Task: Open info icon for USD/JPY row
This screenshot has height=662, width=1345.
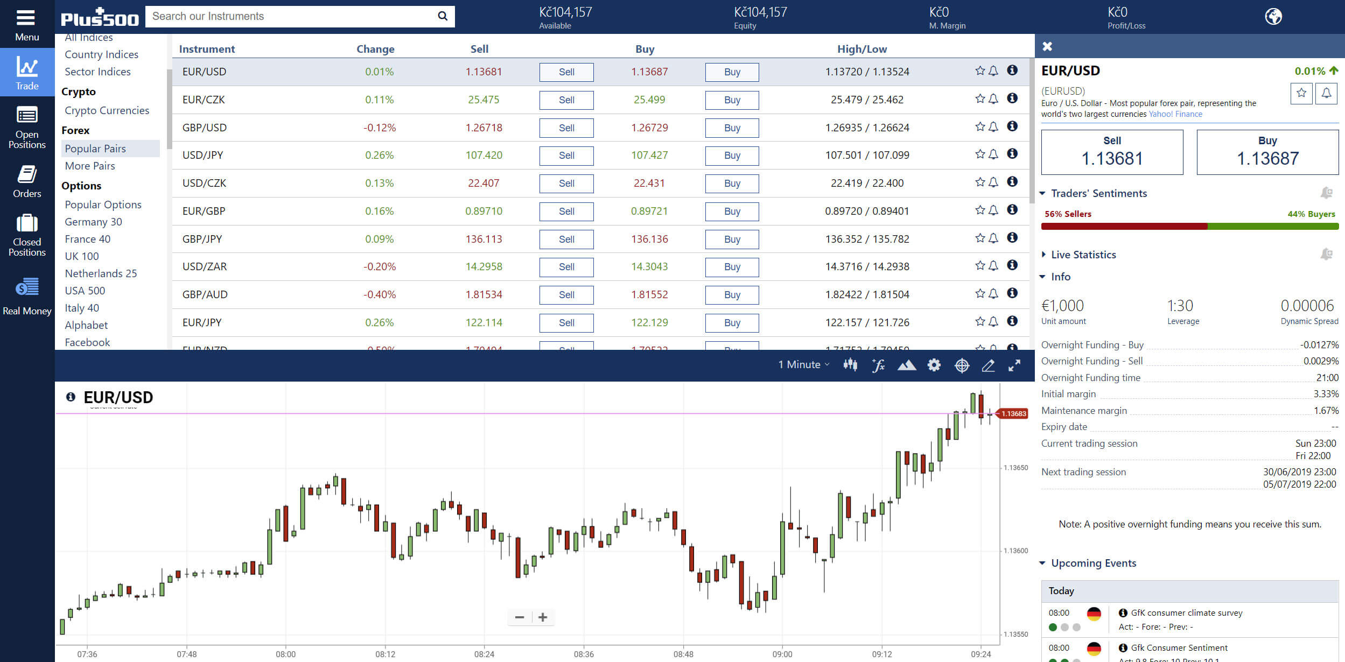Action: pyautogui.click(x=1012, y=154)
